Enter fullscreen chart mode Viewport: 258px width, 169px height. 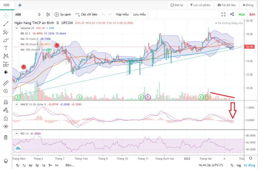click(224, 14)
